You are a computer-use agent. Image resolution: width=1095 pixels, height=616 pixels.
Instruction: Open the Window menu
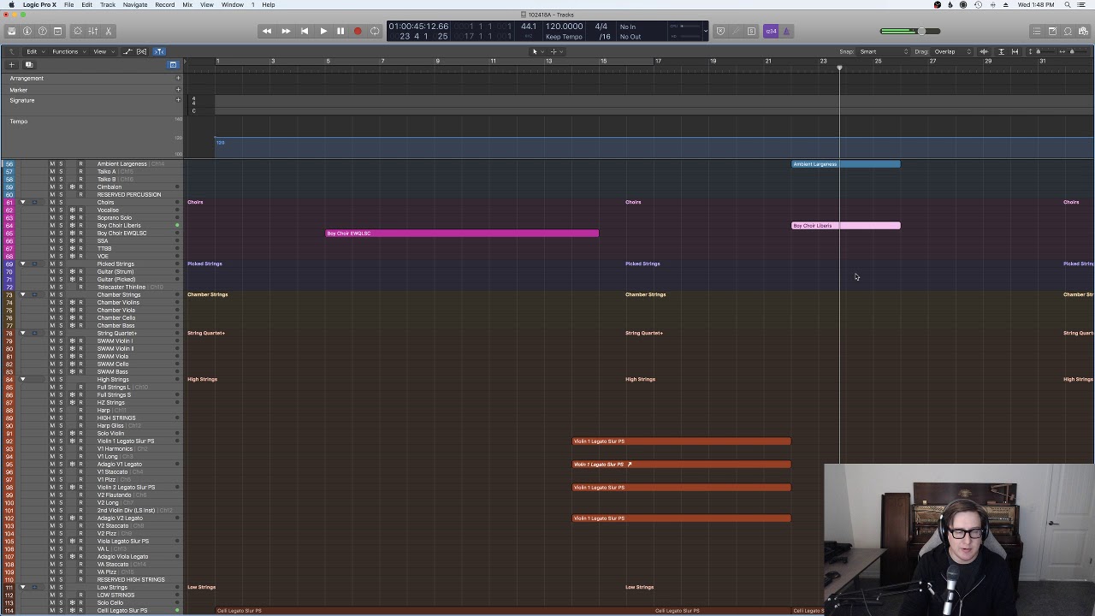[233, 5]
